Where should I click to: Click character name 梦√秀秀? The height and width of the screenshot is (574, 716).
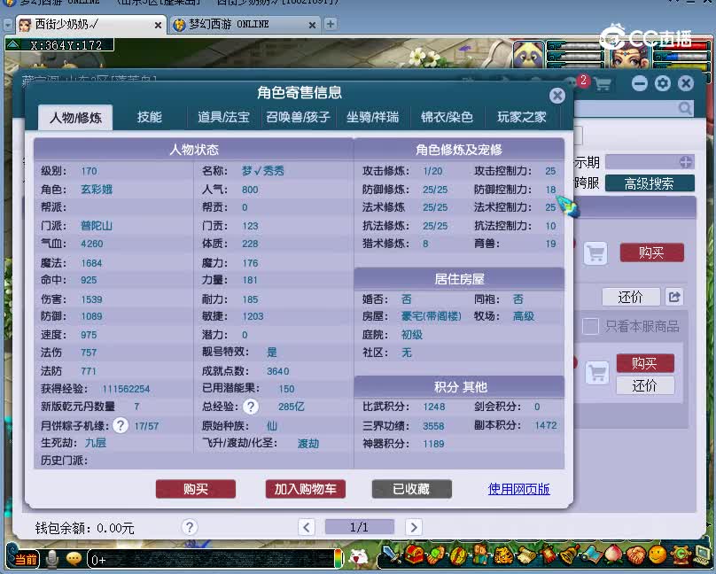[x=263, y=171]
